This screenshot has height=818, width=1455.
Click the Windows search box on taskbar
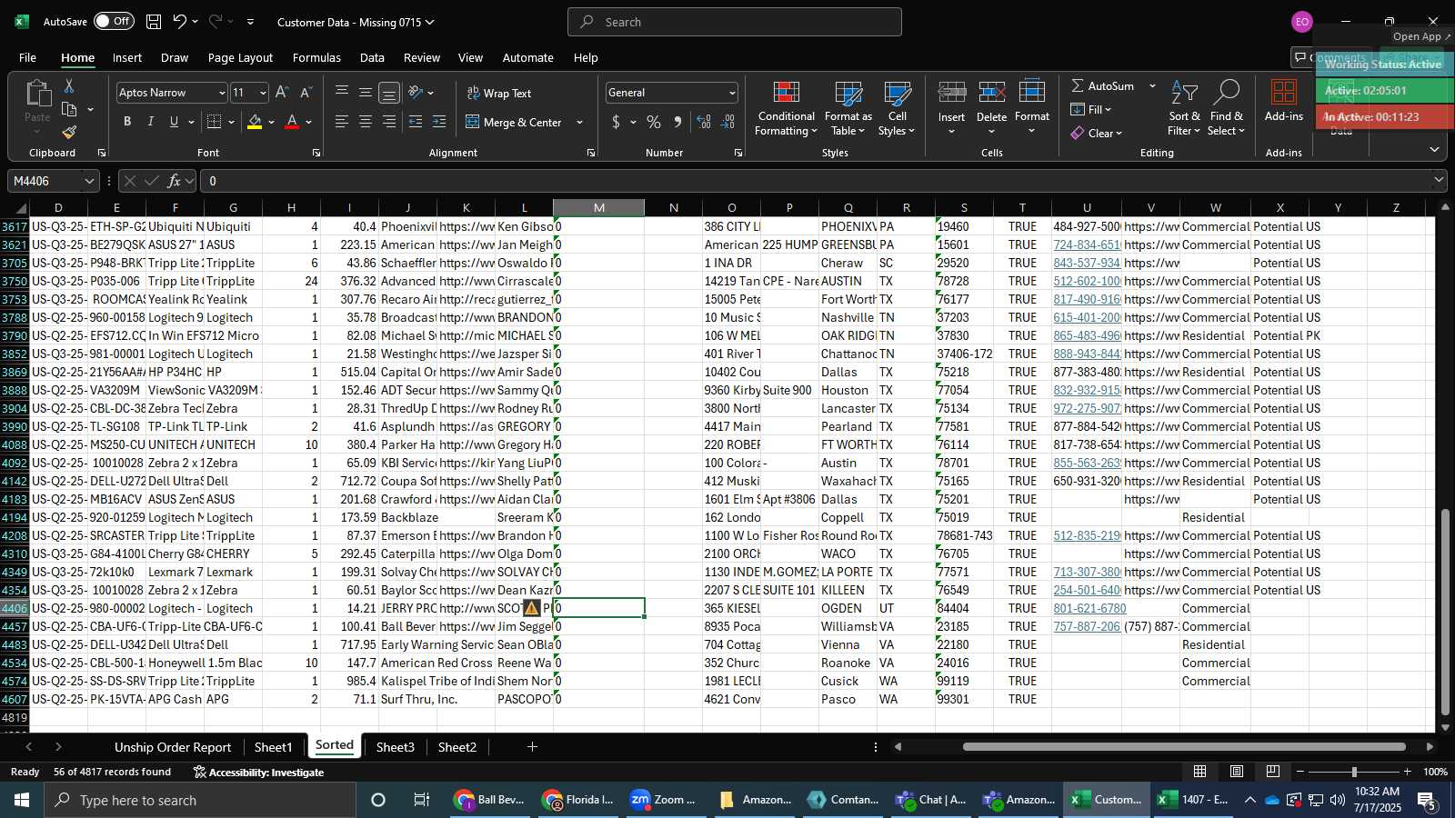click(198, 800)
